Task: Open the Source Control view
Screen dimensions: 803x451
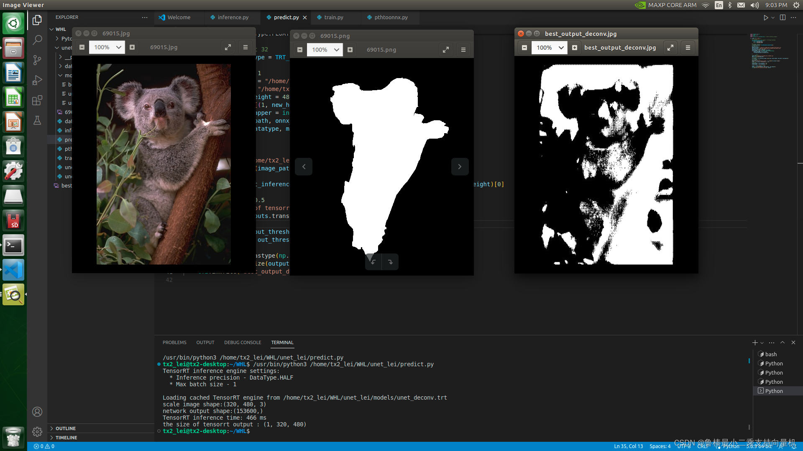Action: 37,60
